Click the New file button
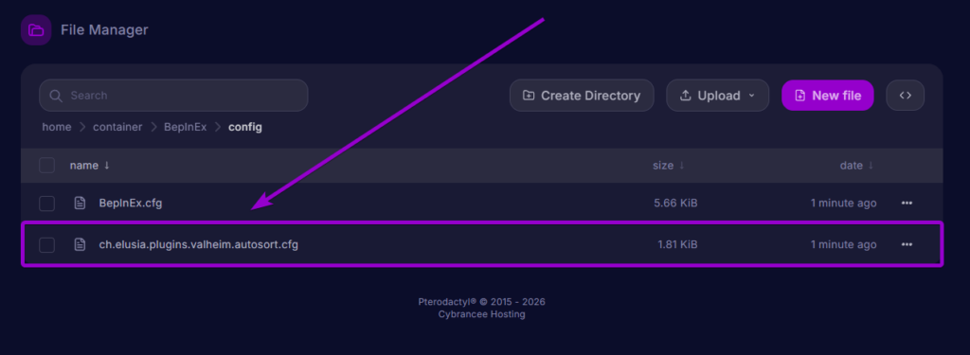 pos(828,96)
